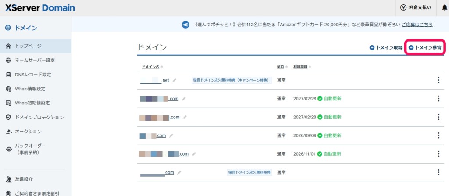Click the 独自ドメイン永久無料特典（キャンペーン特典） badge
Image resolution: width=449 pixels, height=196 pixels.
232,81
